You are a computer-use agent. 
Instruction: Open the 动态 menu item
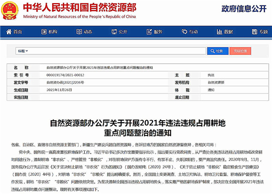click(84, 32)
